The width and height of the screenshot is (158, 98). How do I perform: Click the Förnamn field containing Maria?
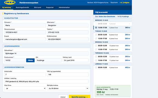(x=25, y=25)
